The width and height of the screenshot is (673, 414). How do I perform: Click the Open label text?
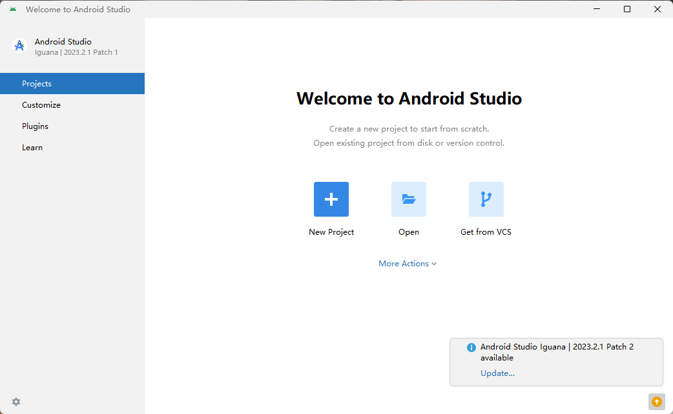tap(409, 232)
